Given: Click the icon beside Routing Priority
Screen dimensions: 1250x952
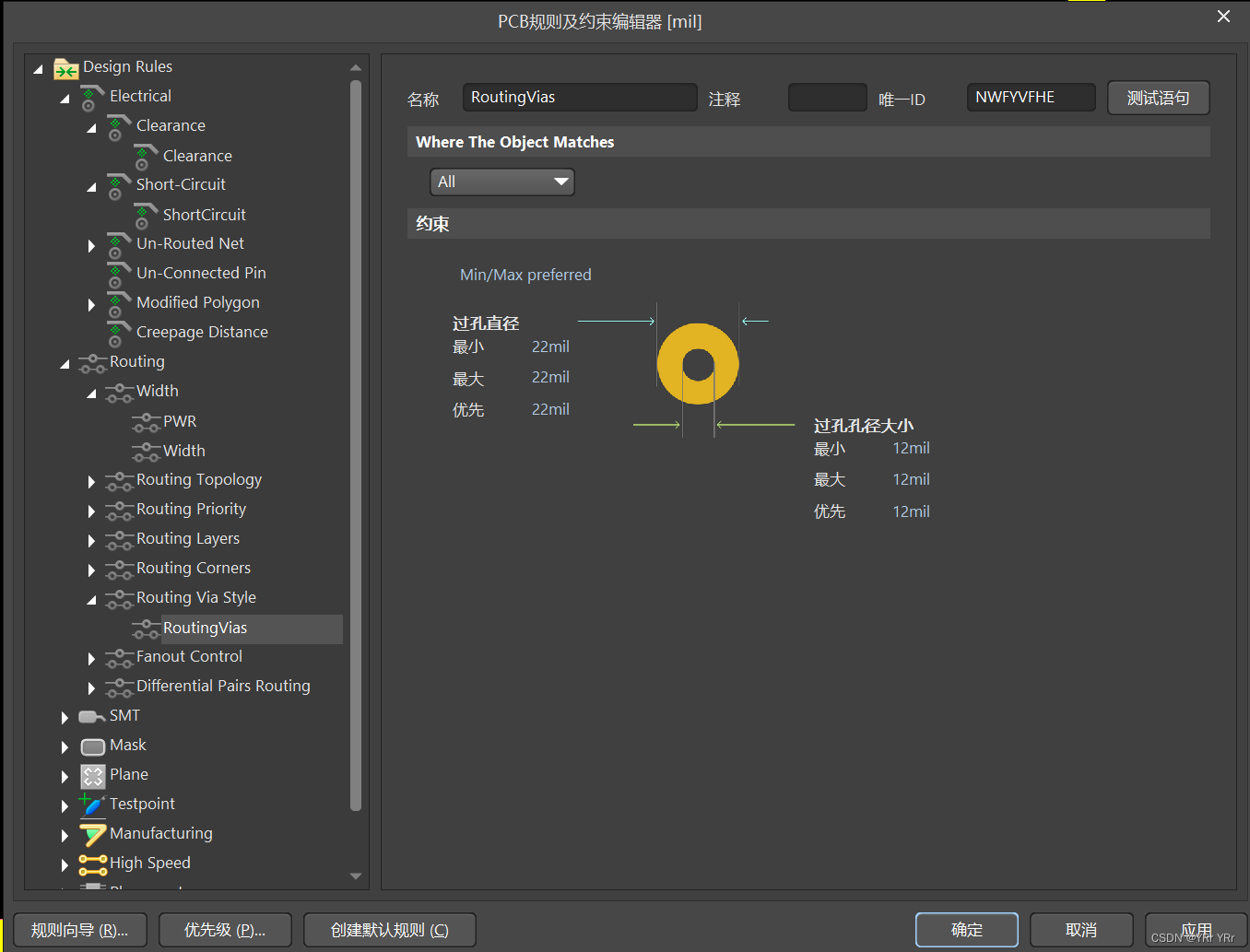Looking at the screenshot, I should tap(119, 511).
